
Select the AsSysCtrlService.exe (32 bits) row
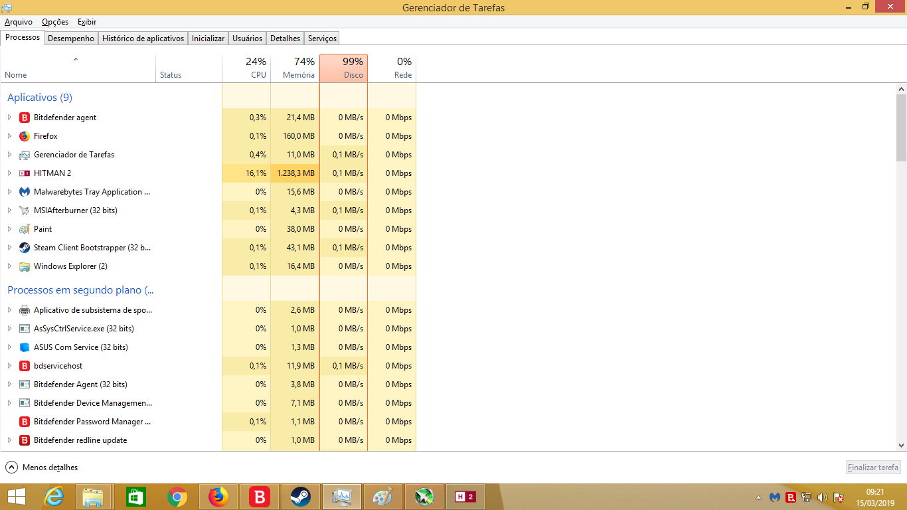tap(208, 329)
